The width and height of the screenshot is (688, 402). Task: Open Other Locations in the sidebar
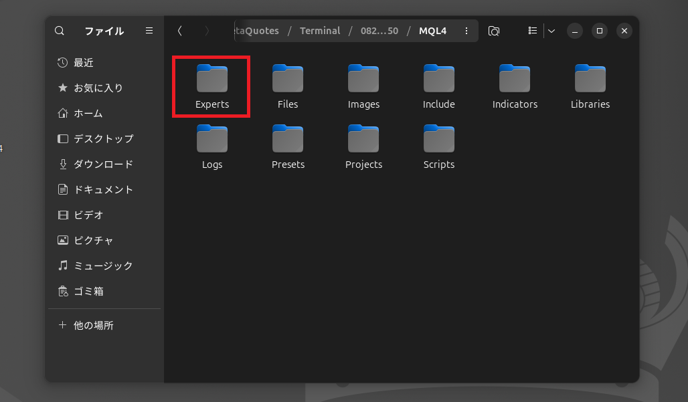tap(93, 326)
